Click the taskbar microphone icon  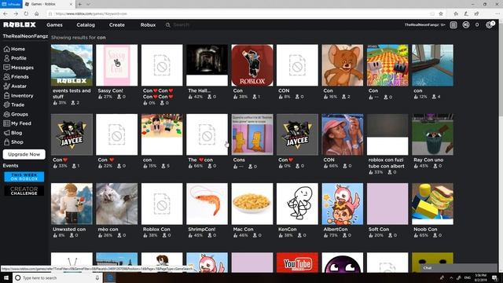(97, 277)
